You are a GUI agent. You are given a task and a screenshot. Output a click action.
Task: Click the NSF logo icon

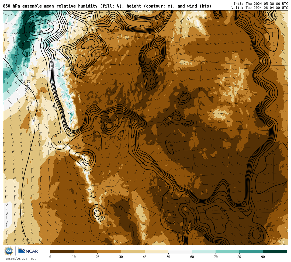tap(9, 251)
